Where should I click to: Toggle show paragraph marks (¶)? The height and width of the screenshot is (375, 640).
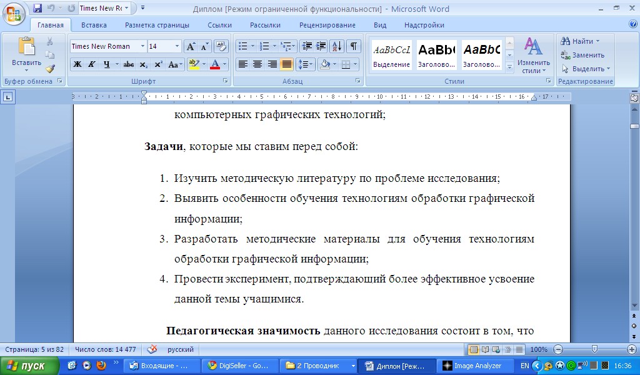tap(354, 46)
